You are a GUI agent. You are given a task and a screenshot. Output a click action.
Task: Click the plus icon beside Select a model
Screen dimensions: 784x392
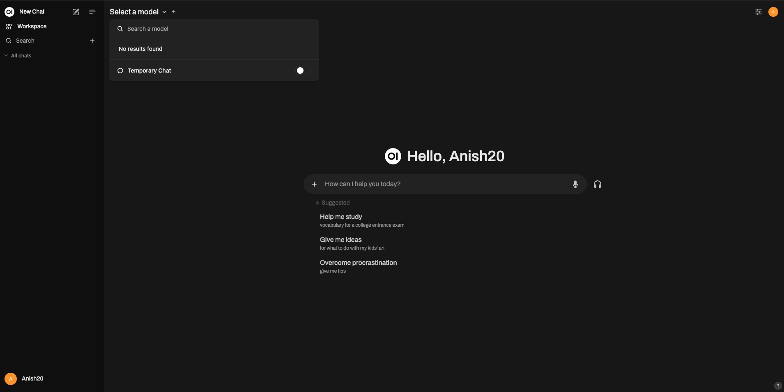[174, 11]
